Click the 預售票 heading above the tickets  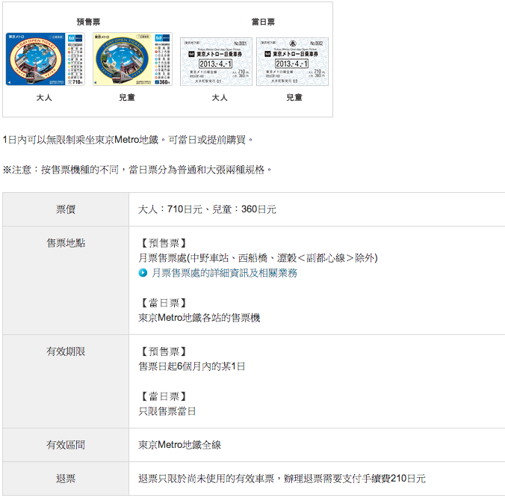coord(89,22)
